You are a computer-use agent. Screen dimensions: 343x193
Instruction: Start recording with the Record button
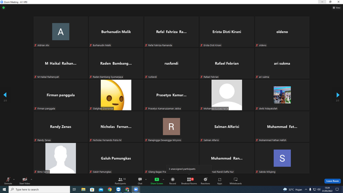[173, 181]
